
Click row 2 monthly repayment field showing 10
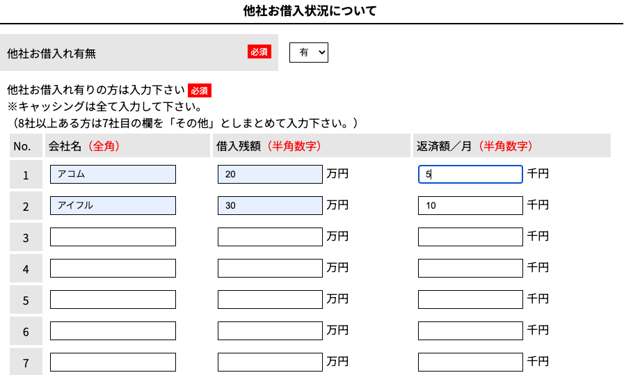tap(470, 205)
